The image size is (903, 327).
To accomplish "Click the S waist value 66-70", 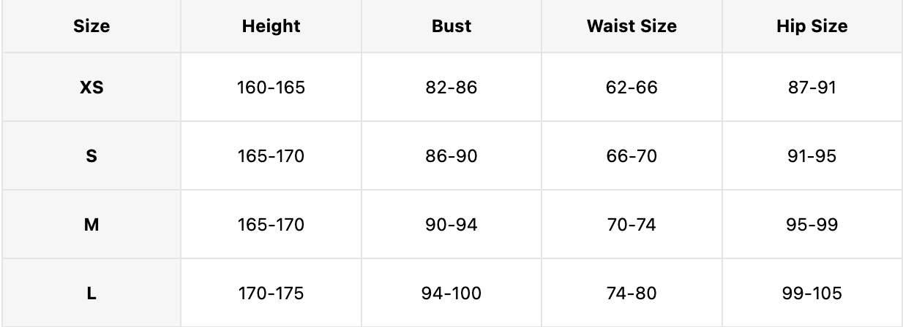I will click(632, 156).
